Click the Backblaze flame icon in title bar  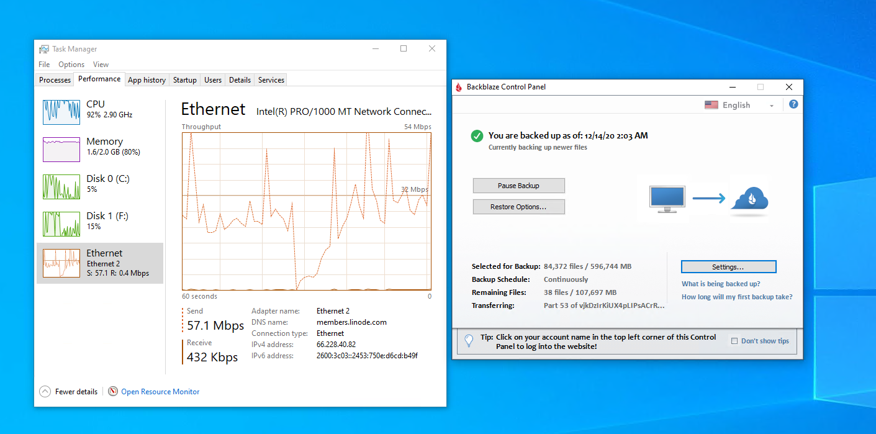[x=459, y=87]
